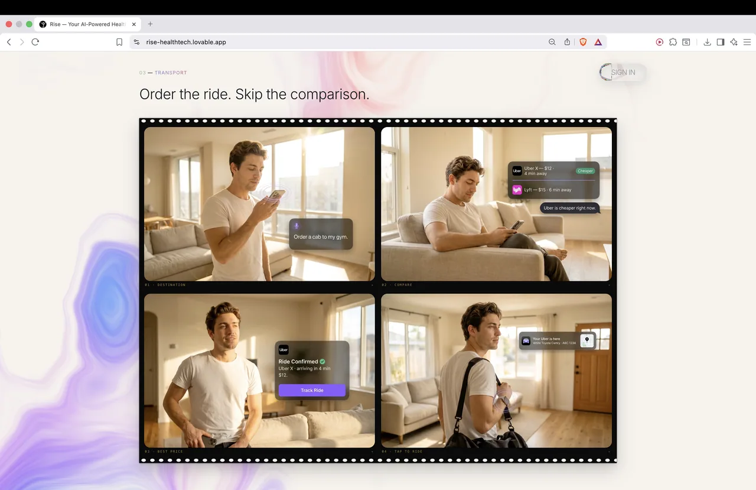The image size is (756, 490).
Task: Click the '01 · DESTINATION' frame caption
Action: click(165, 285)
